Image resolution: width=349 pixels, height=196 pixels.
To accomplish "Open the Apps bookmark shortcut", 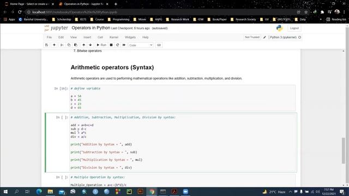I will 9,20.
